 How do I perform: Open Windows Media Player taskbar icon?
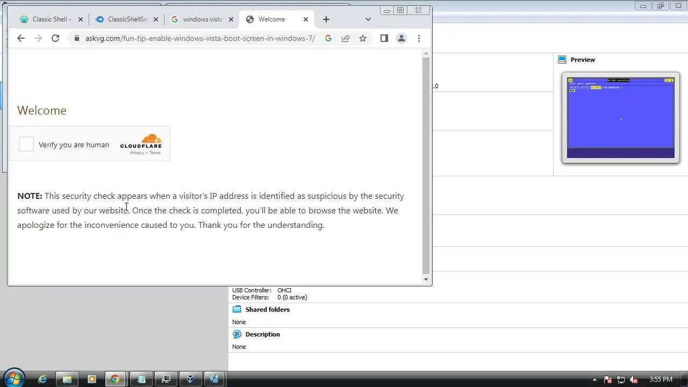[91, 379]
